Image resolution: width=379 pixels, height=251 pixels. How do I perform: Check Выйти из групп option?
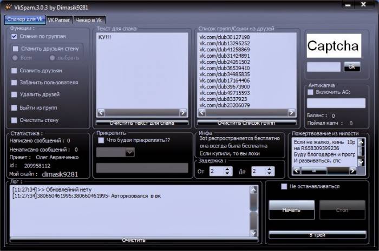click(x=14, y=107)
